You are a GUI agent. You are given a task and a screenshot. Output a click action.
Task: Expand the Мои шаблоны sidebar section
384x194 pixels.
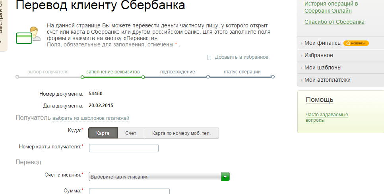tap(323, 67)
